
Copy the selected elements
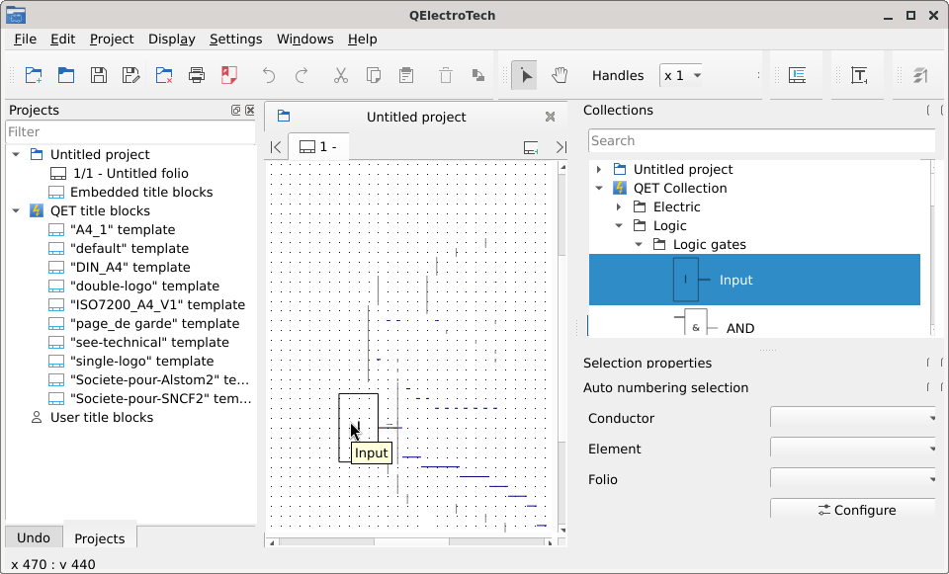(374, 76)
